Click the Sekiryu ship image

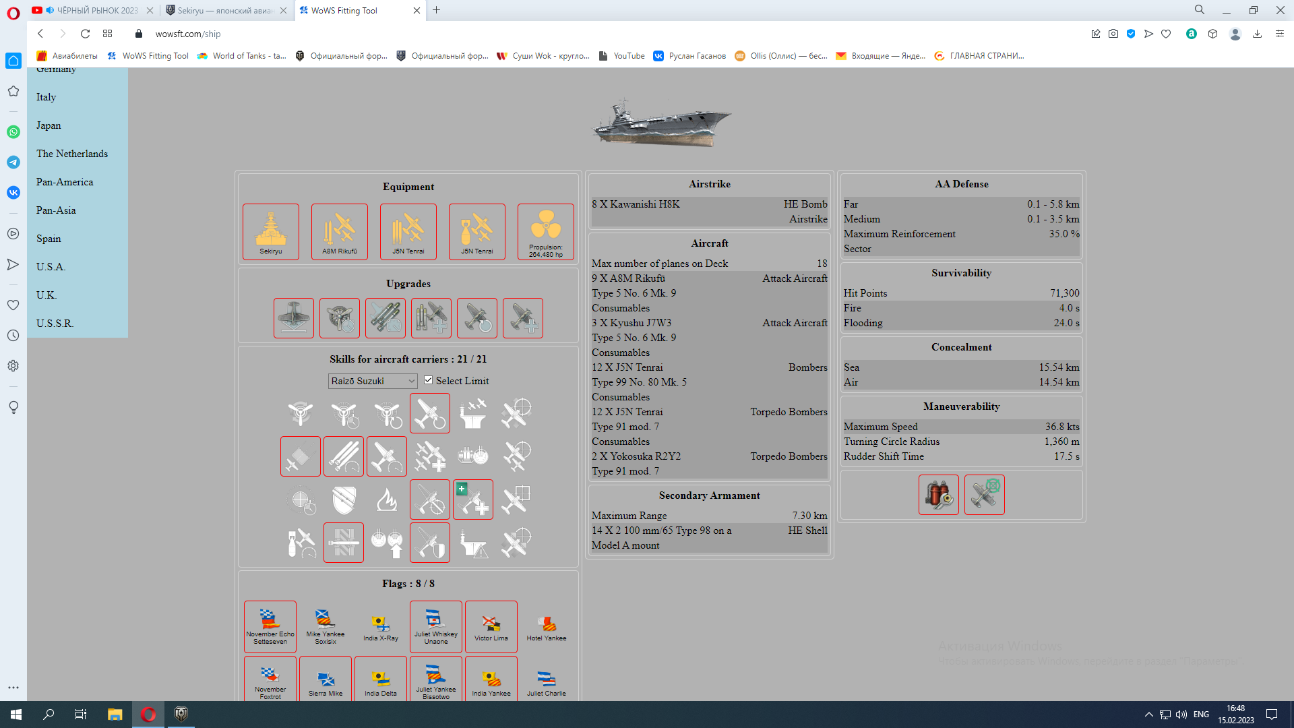click(x=662, y=122)
